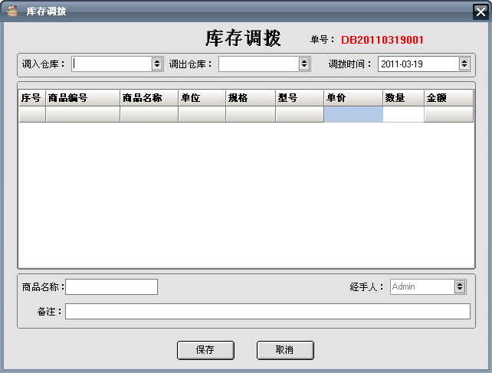The image size is (492, 373).
Task: Cancel with the 取消 button
Action: [x=285, y=350]
